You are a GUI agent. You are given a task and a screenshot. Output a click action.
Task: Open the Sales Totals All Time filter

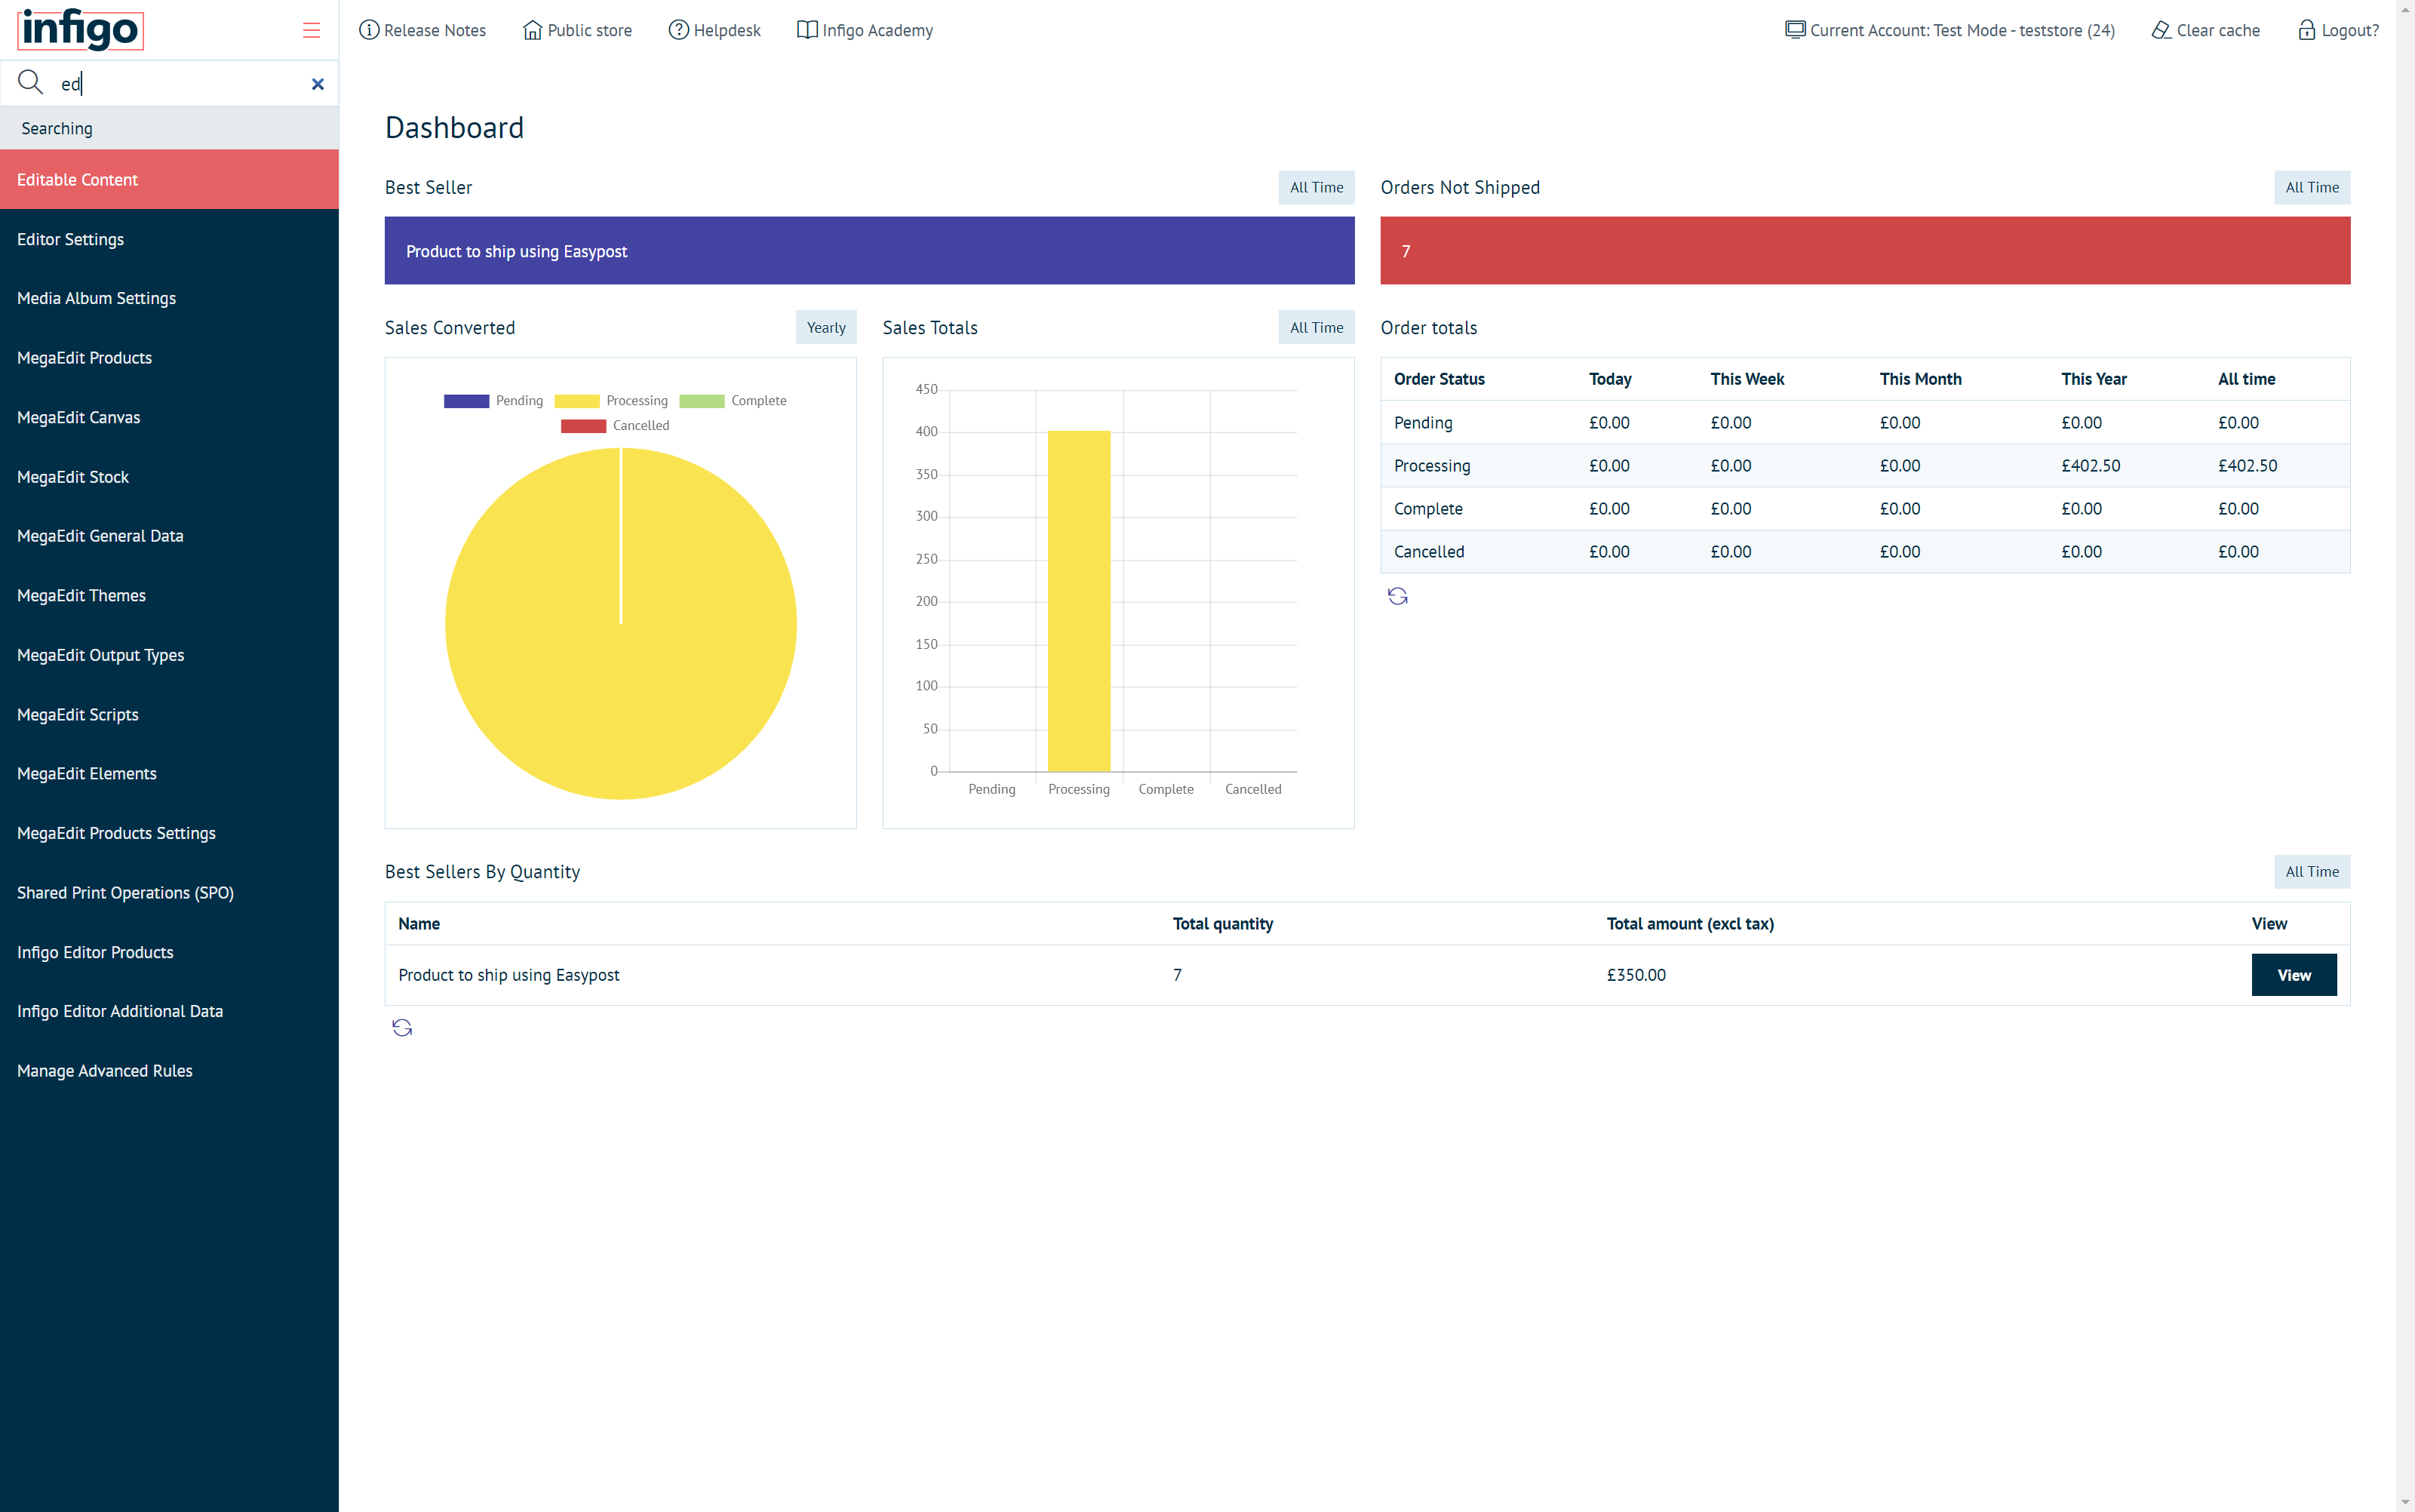coord(1316,327)
